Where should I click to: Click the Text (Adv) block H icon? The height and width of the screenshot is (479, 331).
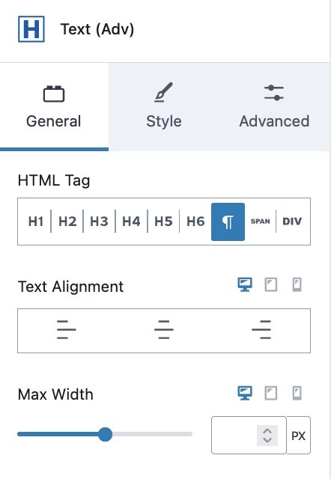[x=31, y=29]
